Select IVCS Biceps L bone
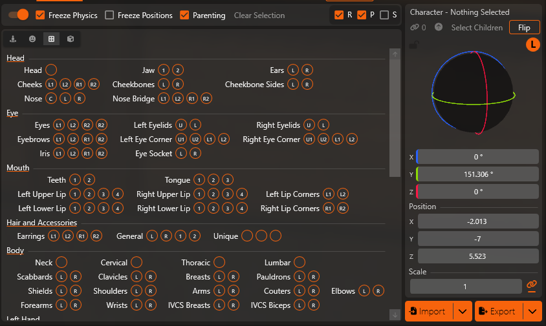This screenshot has height=326, width=546. tap(300, 305)
